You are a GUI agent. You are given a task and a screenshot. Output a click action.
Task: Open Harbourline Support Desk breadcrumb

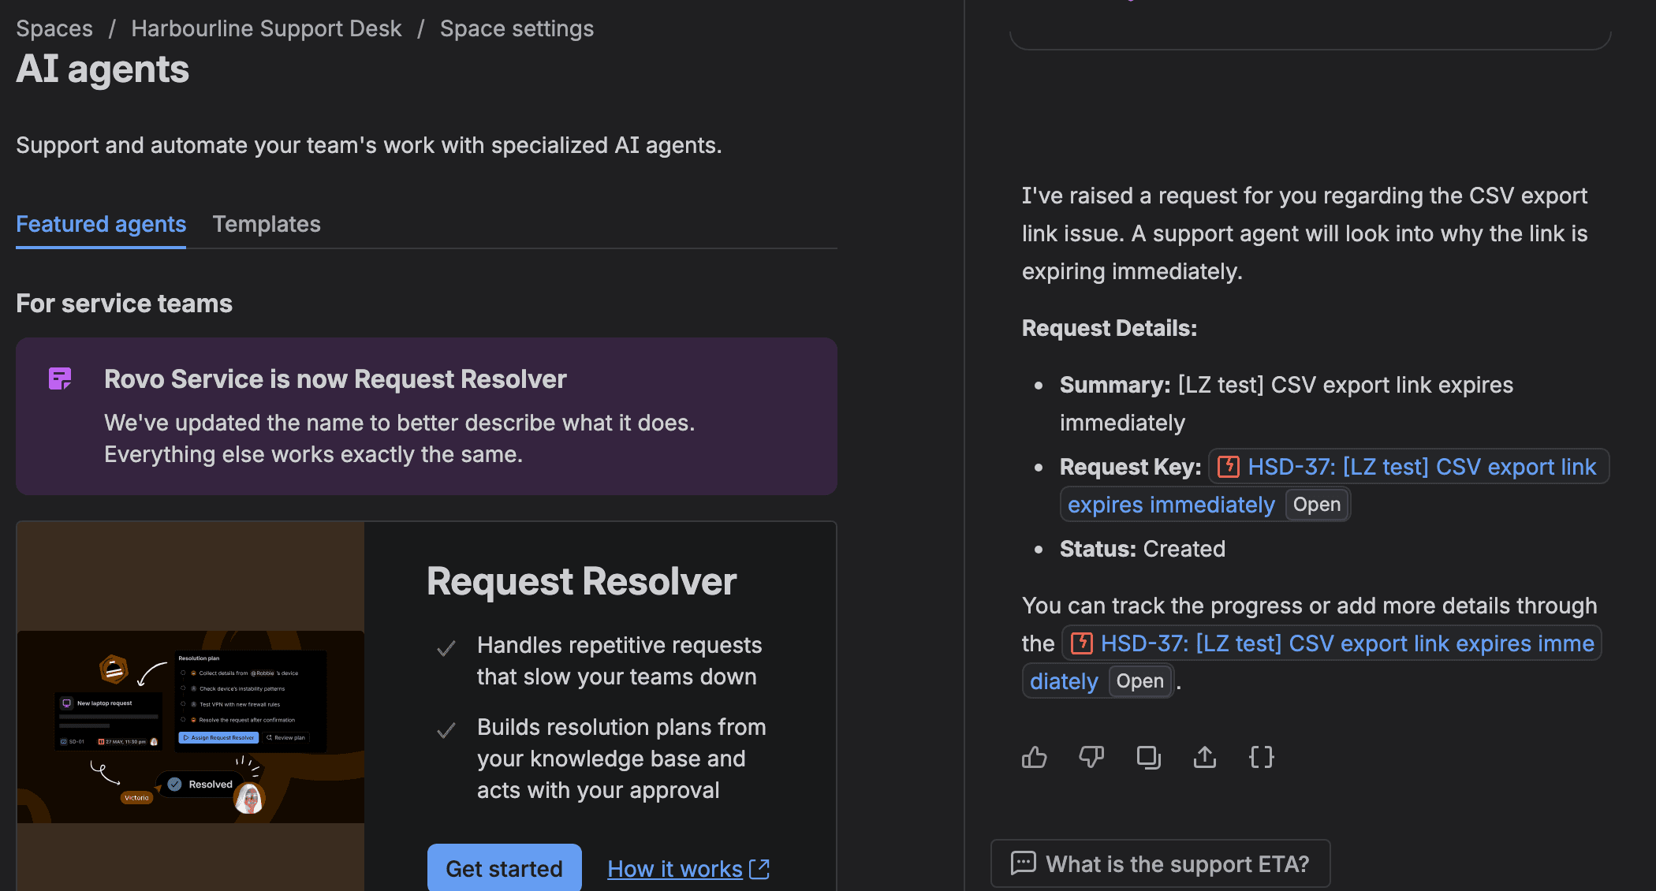(267, 28)
